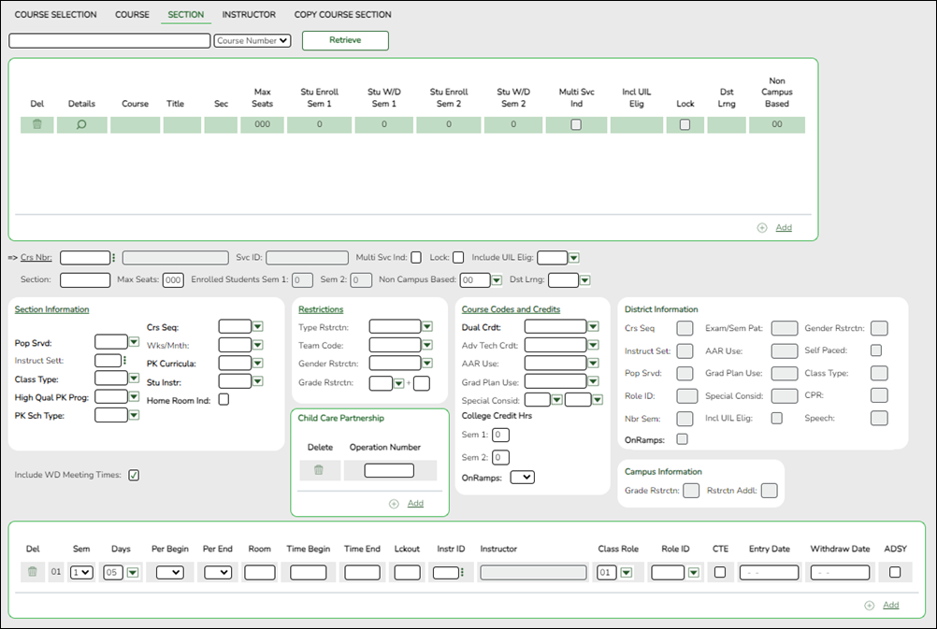
Task: Expand the Dual Crdt dropdown
Action: coord(593,327)
